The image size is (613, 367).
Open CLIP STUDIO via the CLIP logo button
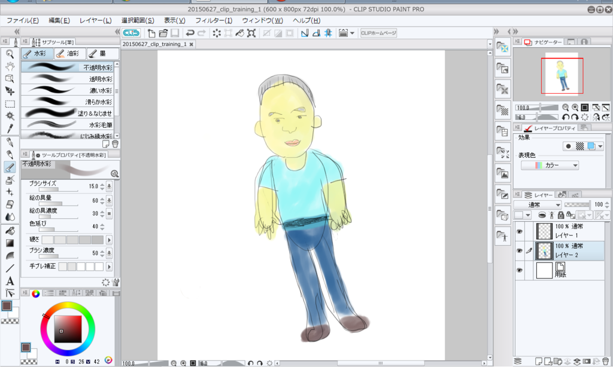(131, 33)
